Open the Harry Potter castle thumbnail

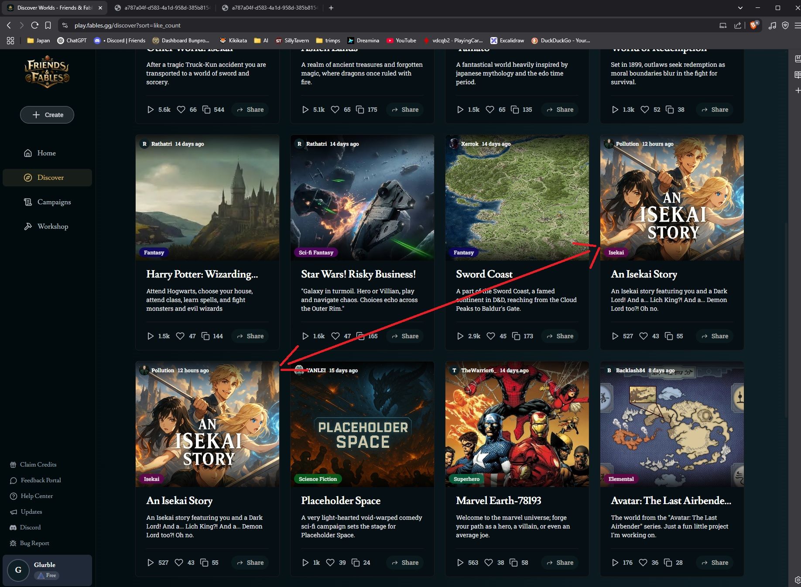(x=207, y=198)
